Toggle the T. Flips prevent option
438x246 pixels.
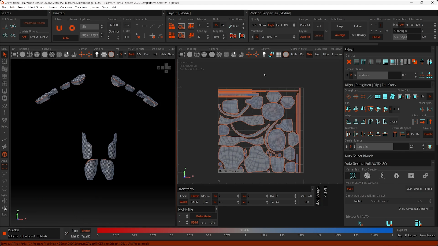tap(114, 25)
